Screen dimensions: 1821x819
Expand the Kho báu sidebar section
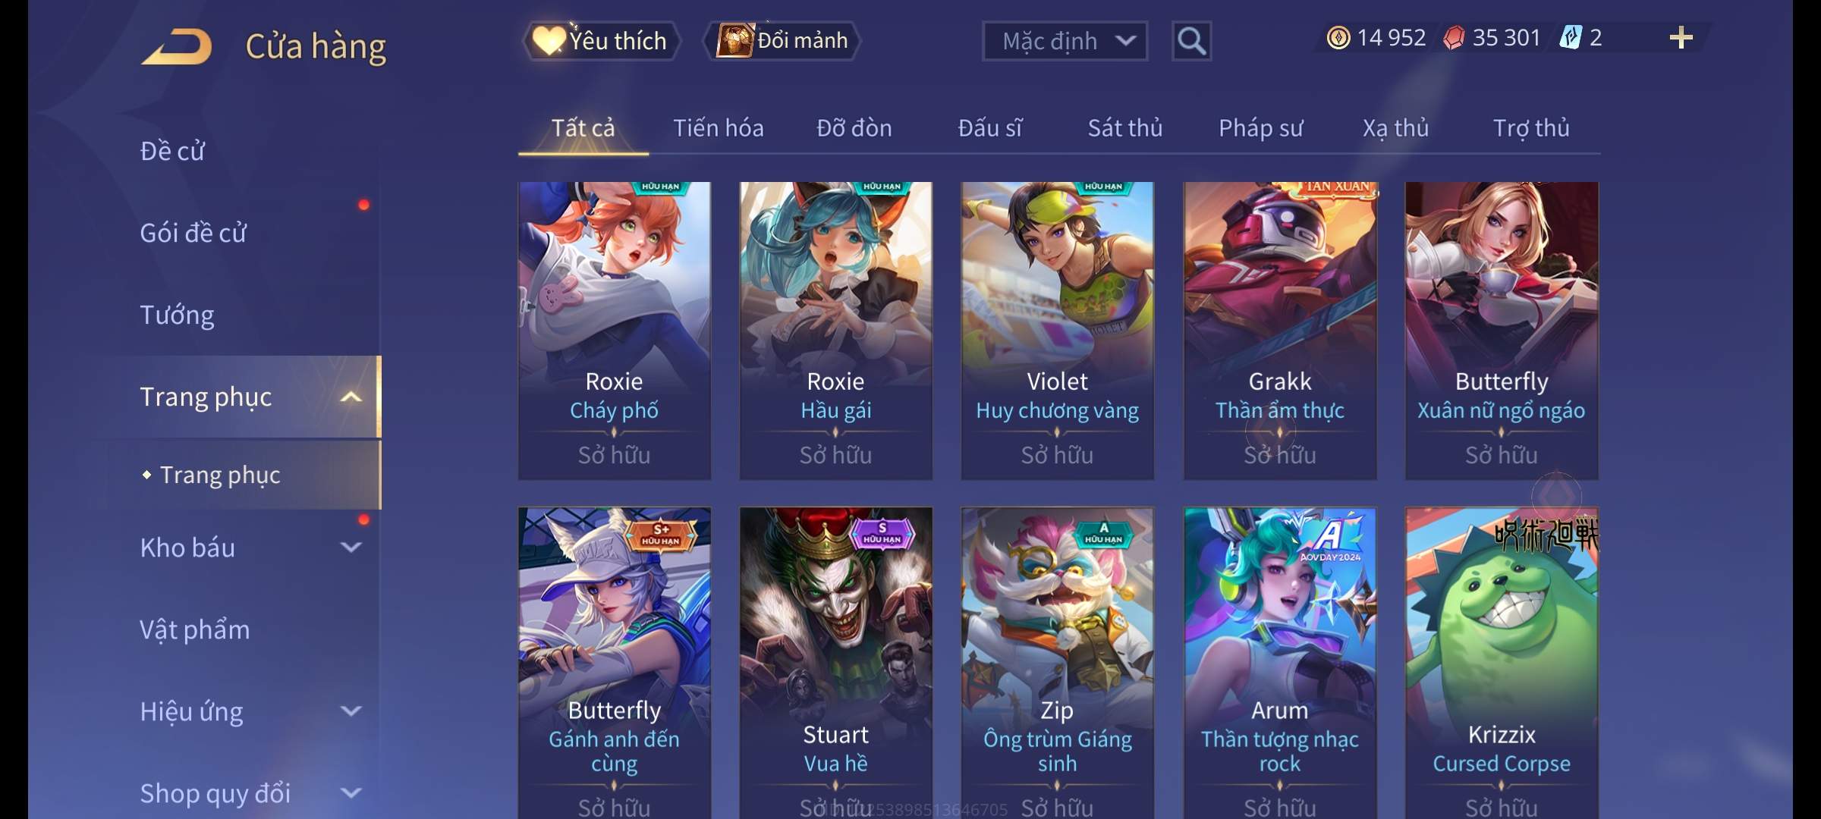tap(351, 548)
